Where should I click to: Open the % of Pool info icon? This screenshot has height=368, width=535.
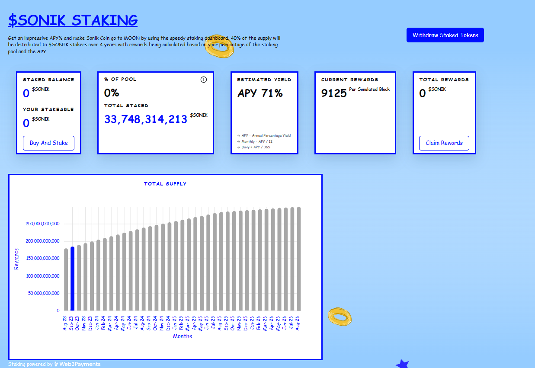204,80
